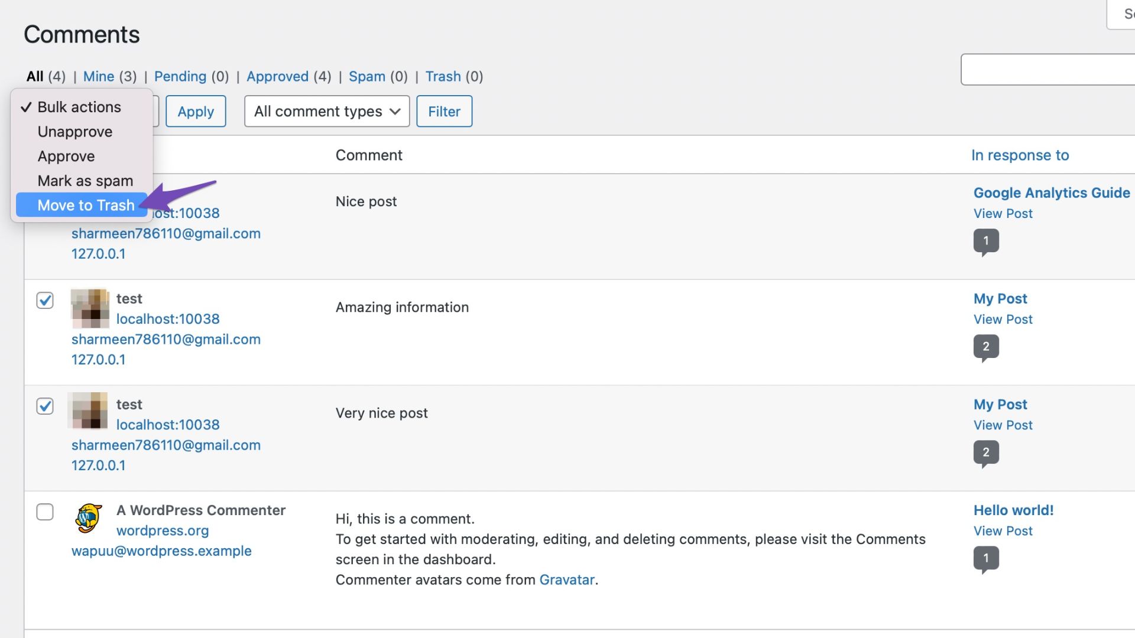Click 'Approve' in bulk actions menu
Screen dimensions: 1135x638
point(66,156)
